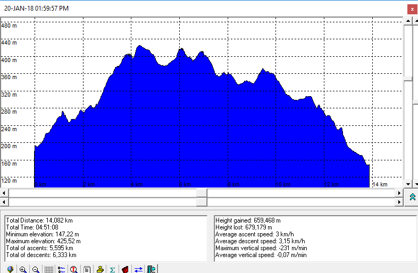Screen dimensions: 418x273
Task: Open the options list icon
Action: tap(61, 269)
